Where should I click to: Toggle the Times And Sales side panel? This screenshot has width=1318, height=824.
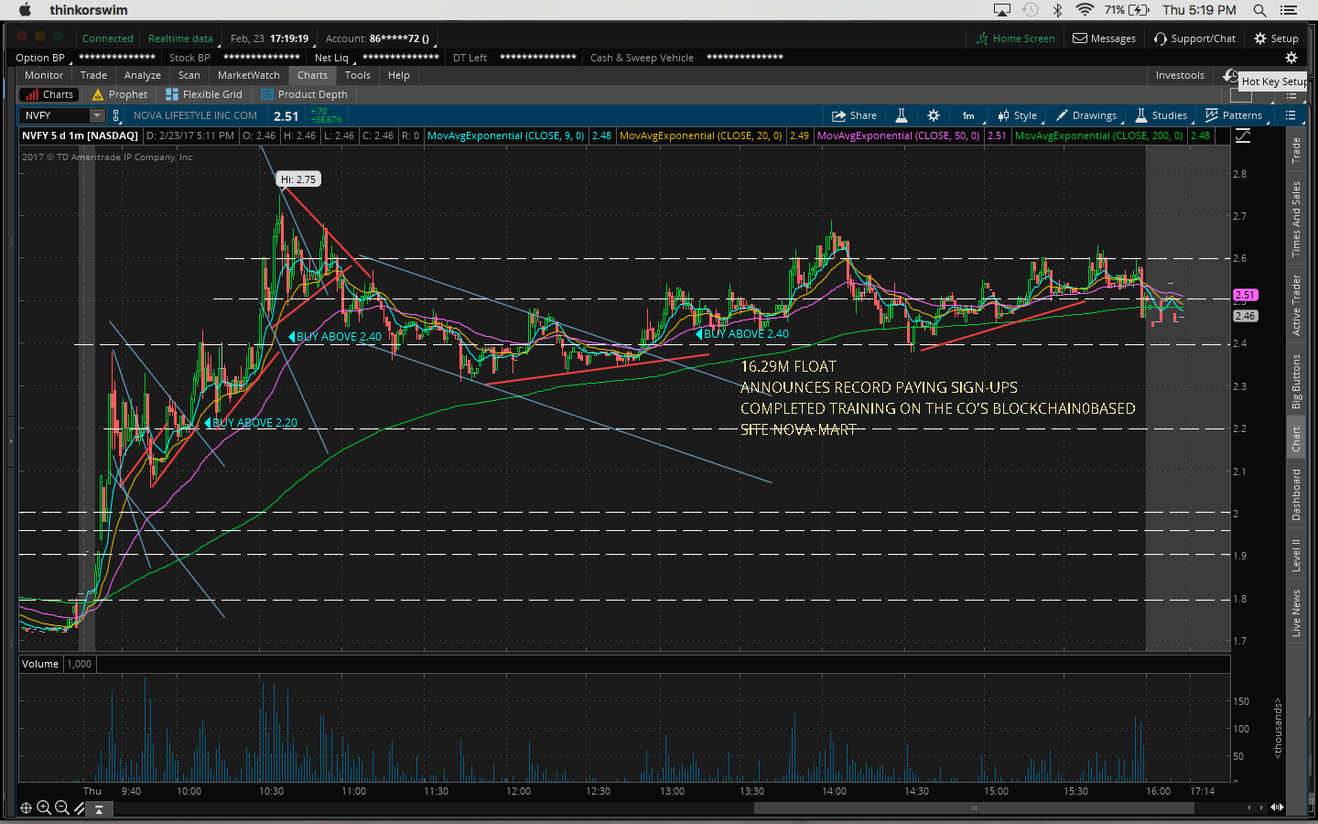coord(1295,219)
